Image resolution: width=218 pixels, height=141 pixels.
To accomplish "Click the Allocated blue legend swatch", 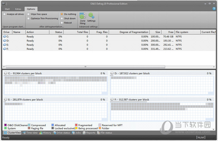I will pyautogui.click(x=52, y=125).
